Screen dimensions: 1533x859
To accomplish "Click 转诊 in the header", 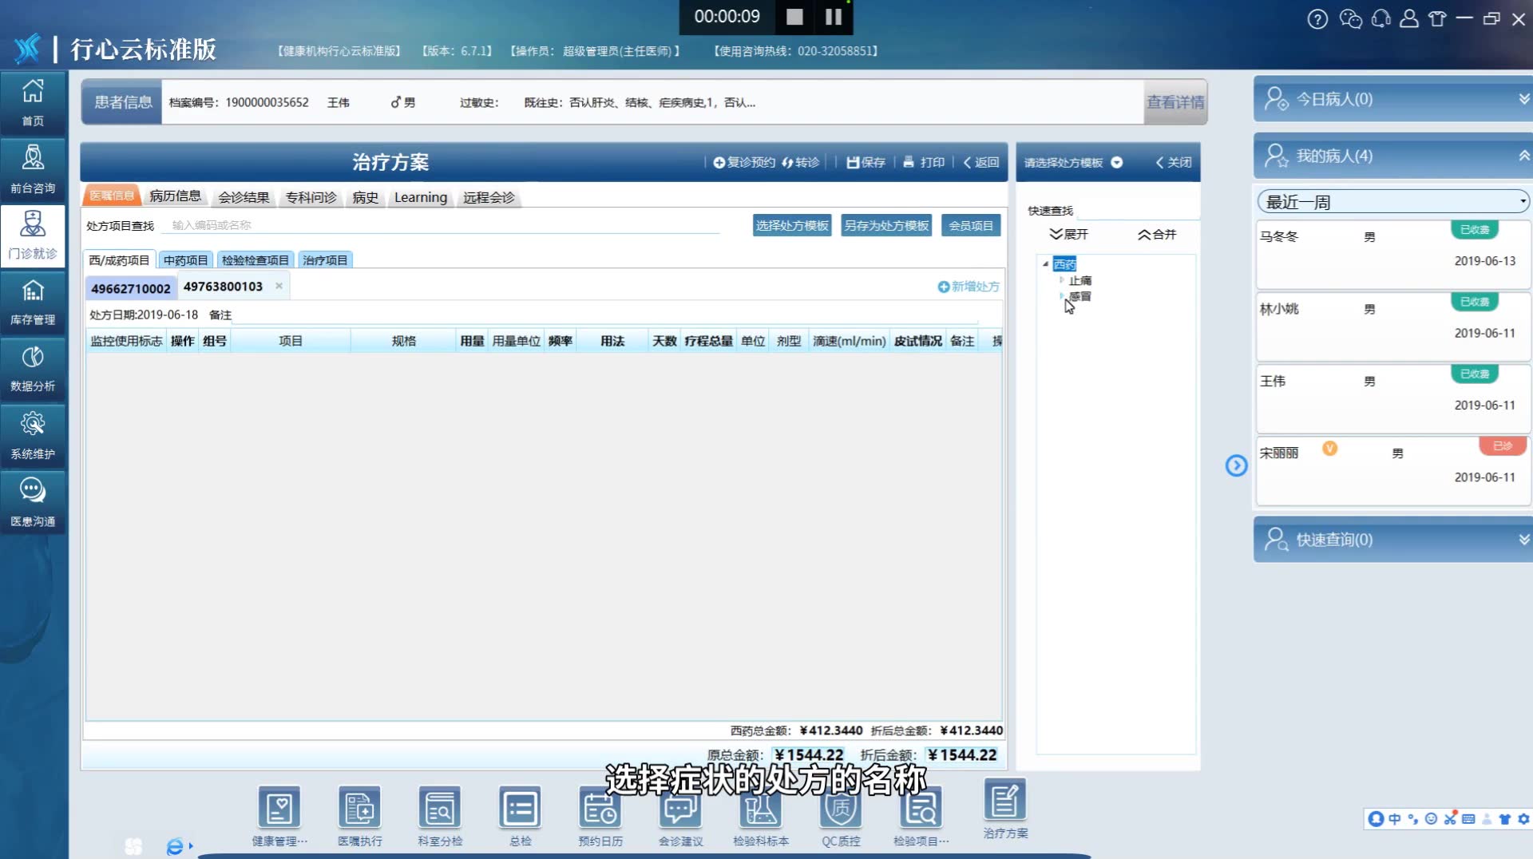I will (x=801, y=162).
